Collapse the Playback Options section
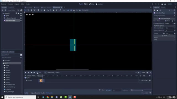177x99 pixels. tap(164, 26)
